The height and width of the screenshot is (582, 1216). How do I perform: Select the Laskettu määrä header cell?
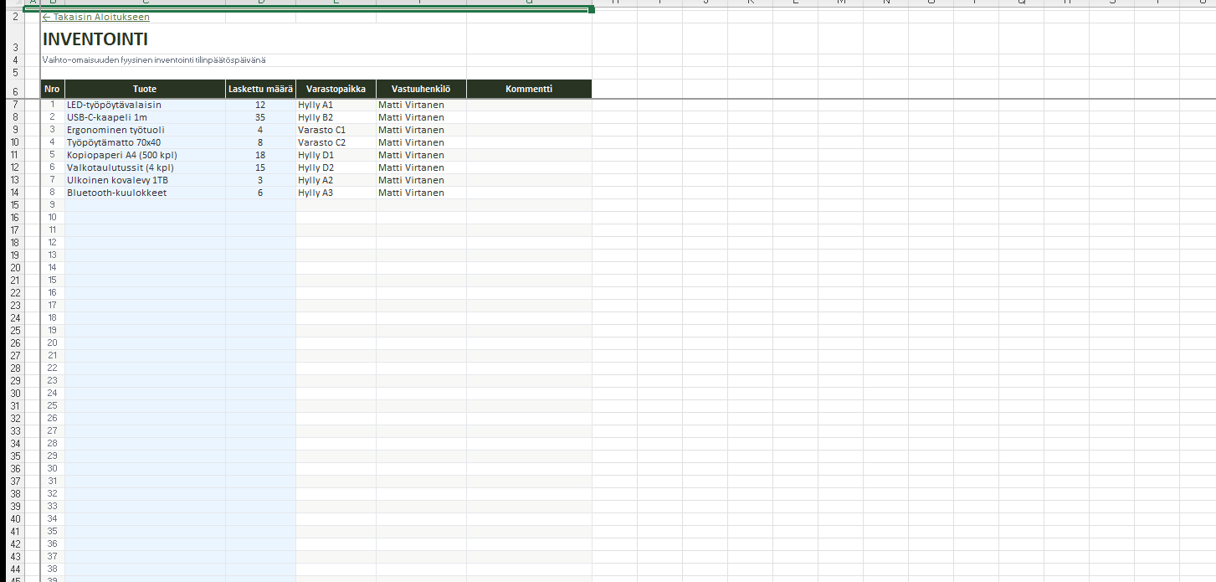(x=260, y=89)
